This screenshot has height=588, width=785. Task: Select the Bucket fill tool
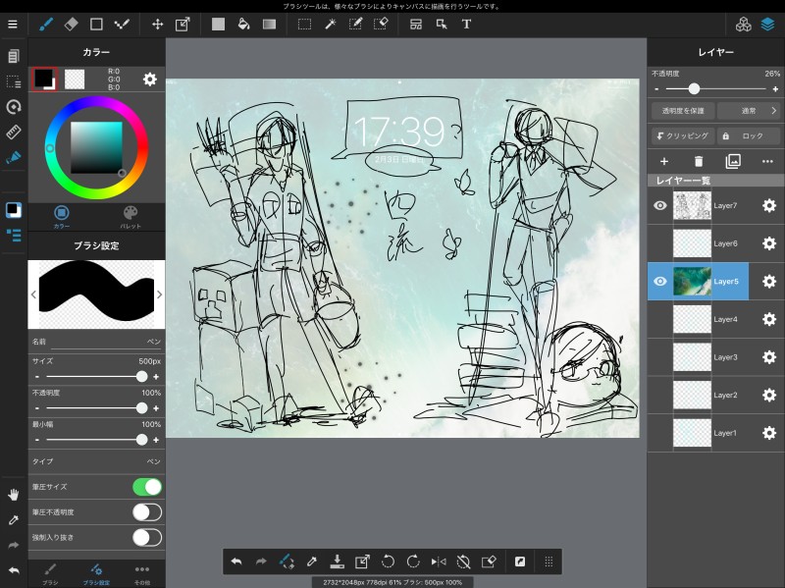243,24
